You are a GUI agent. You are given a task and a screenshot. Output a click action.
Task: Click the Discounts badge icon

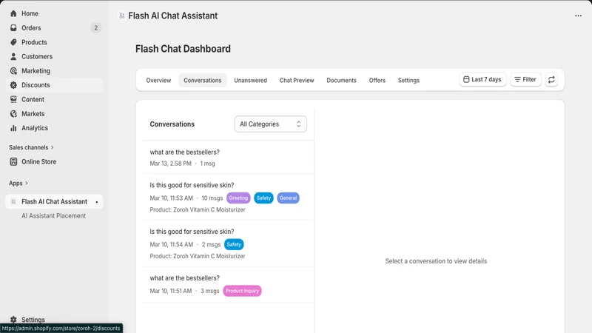13,85
